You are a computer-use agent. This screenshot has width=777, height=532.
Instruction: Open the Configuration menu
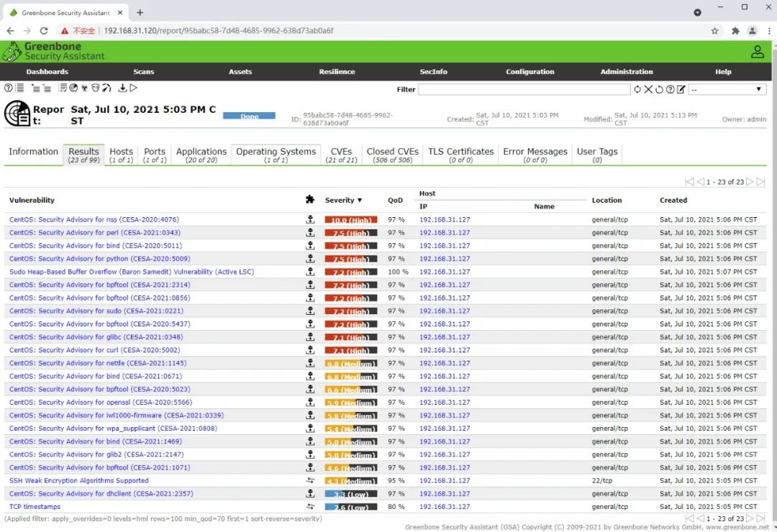click(x=530, y=72)
